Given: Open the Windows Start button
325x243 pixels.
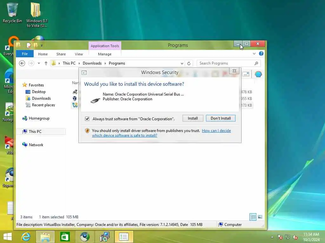Looking at the screenshot, I should 8,237.
